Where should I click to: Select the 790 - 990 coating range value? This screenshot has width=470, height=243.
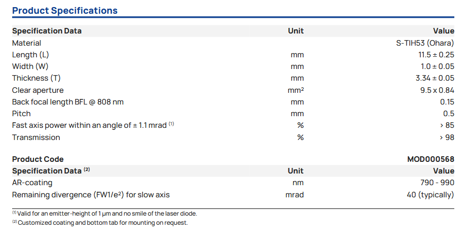tap(434, 183)
